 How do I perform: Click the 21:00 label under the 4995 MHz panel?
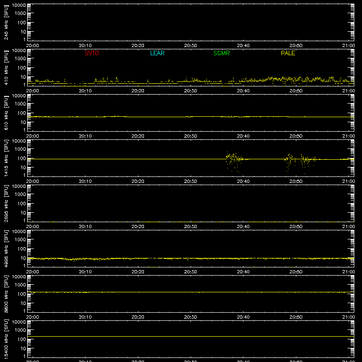[x=348, y=272]
